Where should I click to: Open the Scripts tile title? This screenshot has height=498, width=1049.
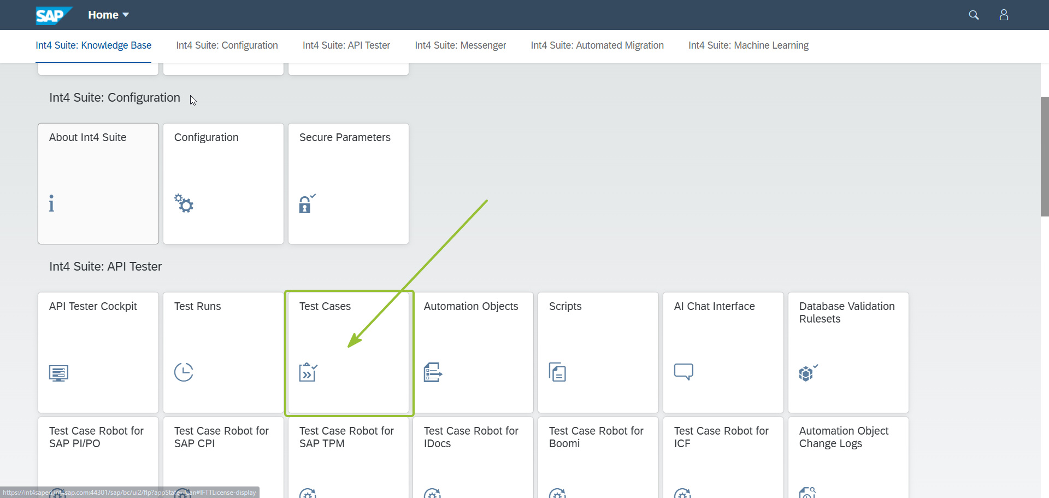click(x=565, y=306)
